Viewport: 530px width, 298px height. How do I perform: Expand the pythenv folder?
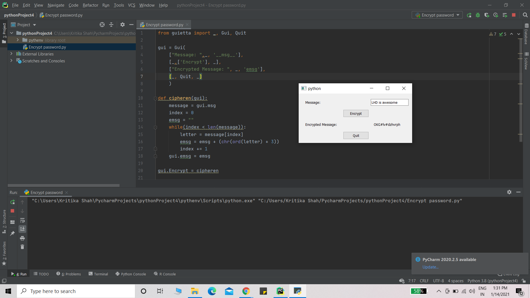[x=18, y=40]
